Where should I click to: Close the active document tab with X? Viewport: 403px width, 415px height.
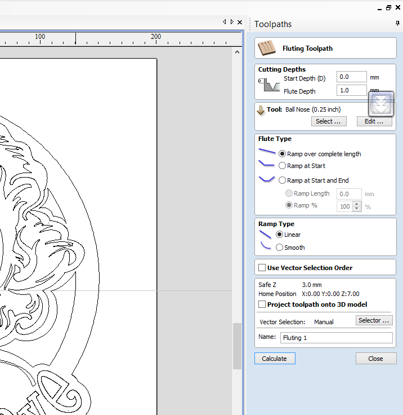[240, 22]
